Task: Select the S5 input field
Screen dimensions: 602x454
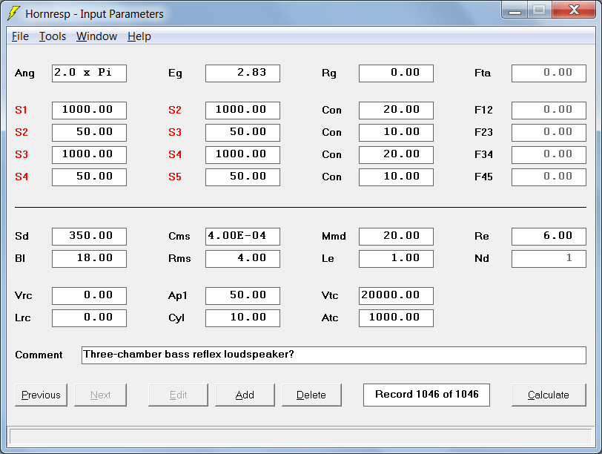Action: (x=242, y=177)
